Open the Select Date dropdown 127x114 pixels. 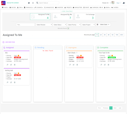[103, 25]
